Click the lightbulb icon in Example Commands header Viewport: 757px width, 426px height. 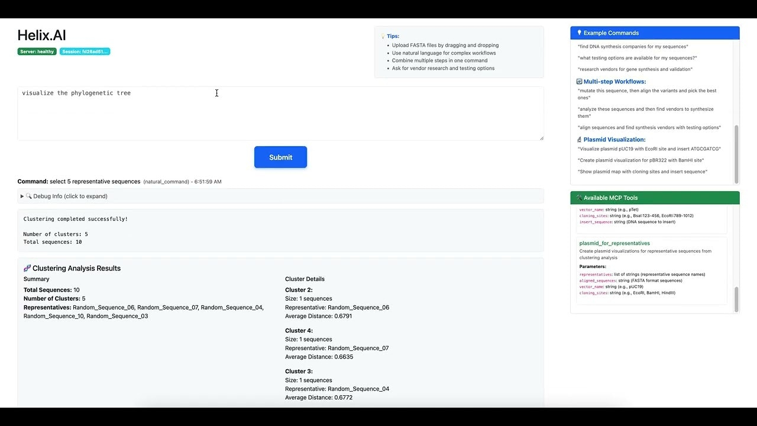579,33
